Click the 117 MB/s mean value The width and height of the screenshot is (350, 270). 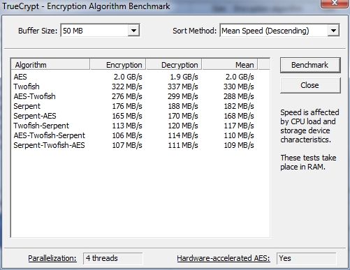point(239,126)
